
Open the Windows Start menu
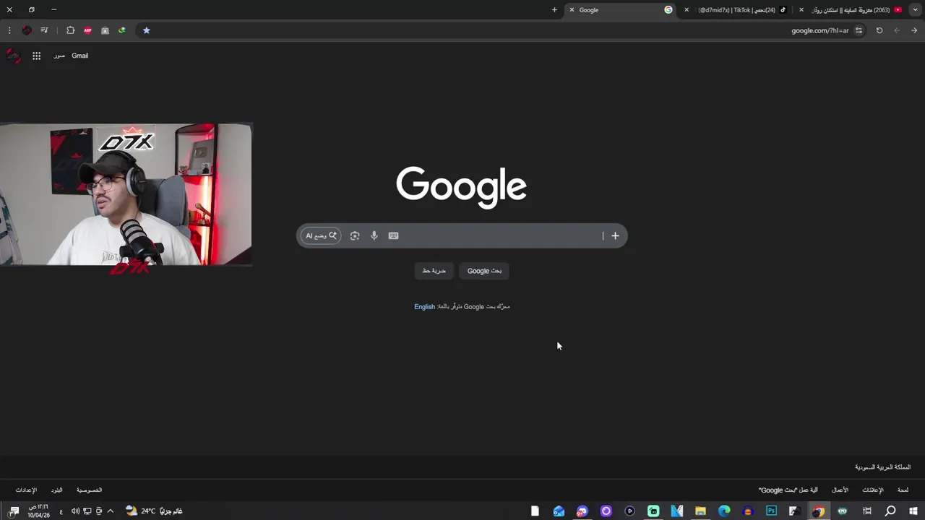pyautogui.click(x=913, y=511)
